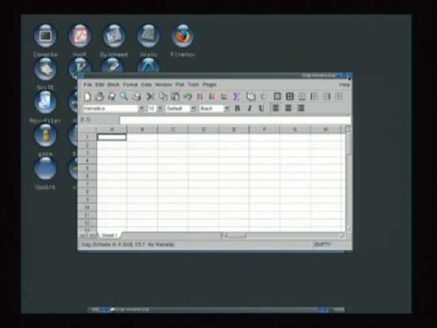The height and width of the screenshot is (328, 437).
Task: Apply outline border to cells
Action: (x=277, y=96)
